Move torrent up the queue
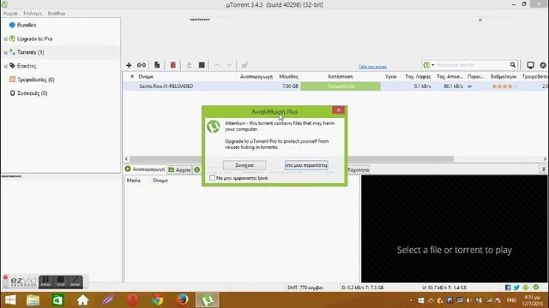This screenshot has height=308, width=549. coord(217,65)
